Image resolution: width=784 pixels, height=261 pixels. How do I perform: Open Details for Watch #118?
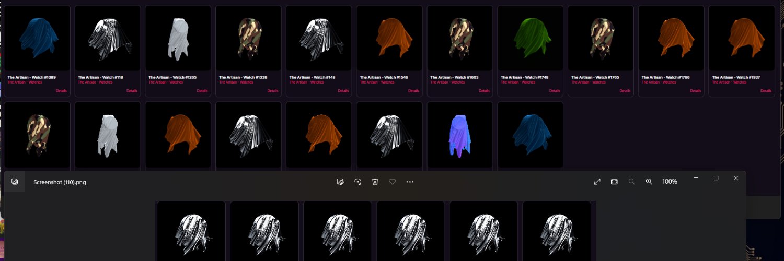click(x=132, y=91)
